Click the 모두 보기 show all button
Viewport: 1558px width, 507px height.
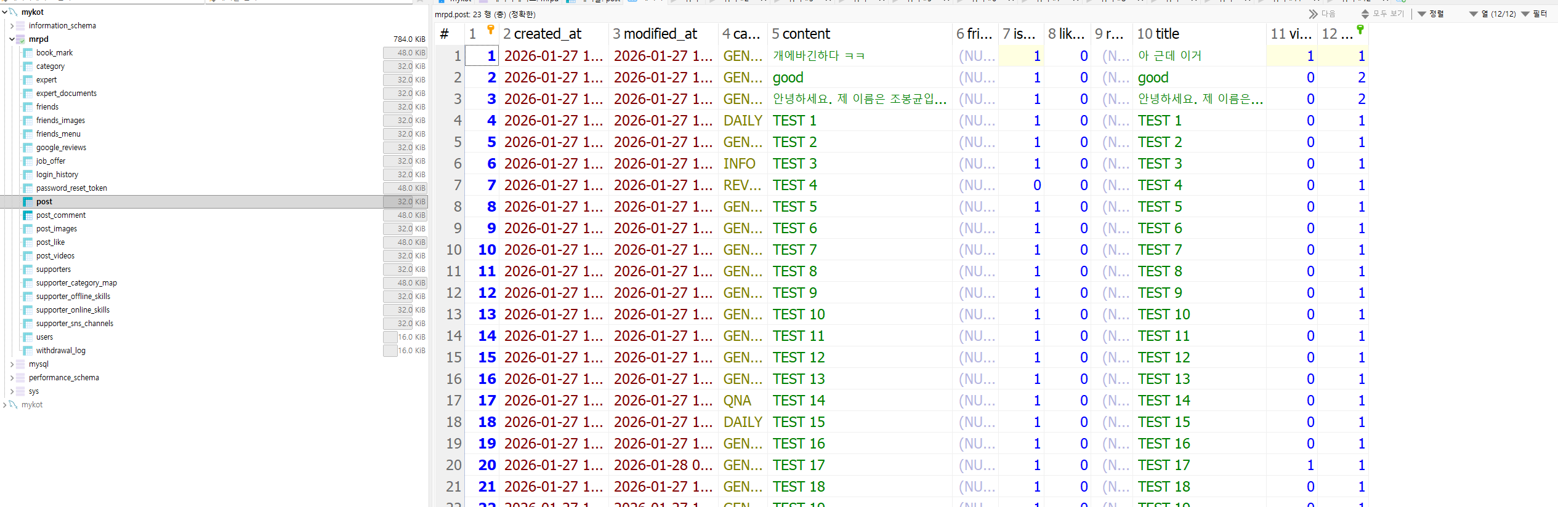[1382, 14]
